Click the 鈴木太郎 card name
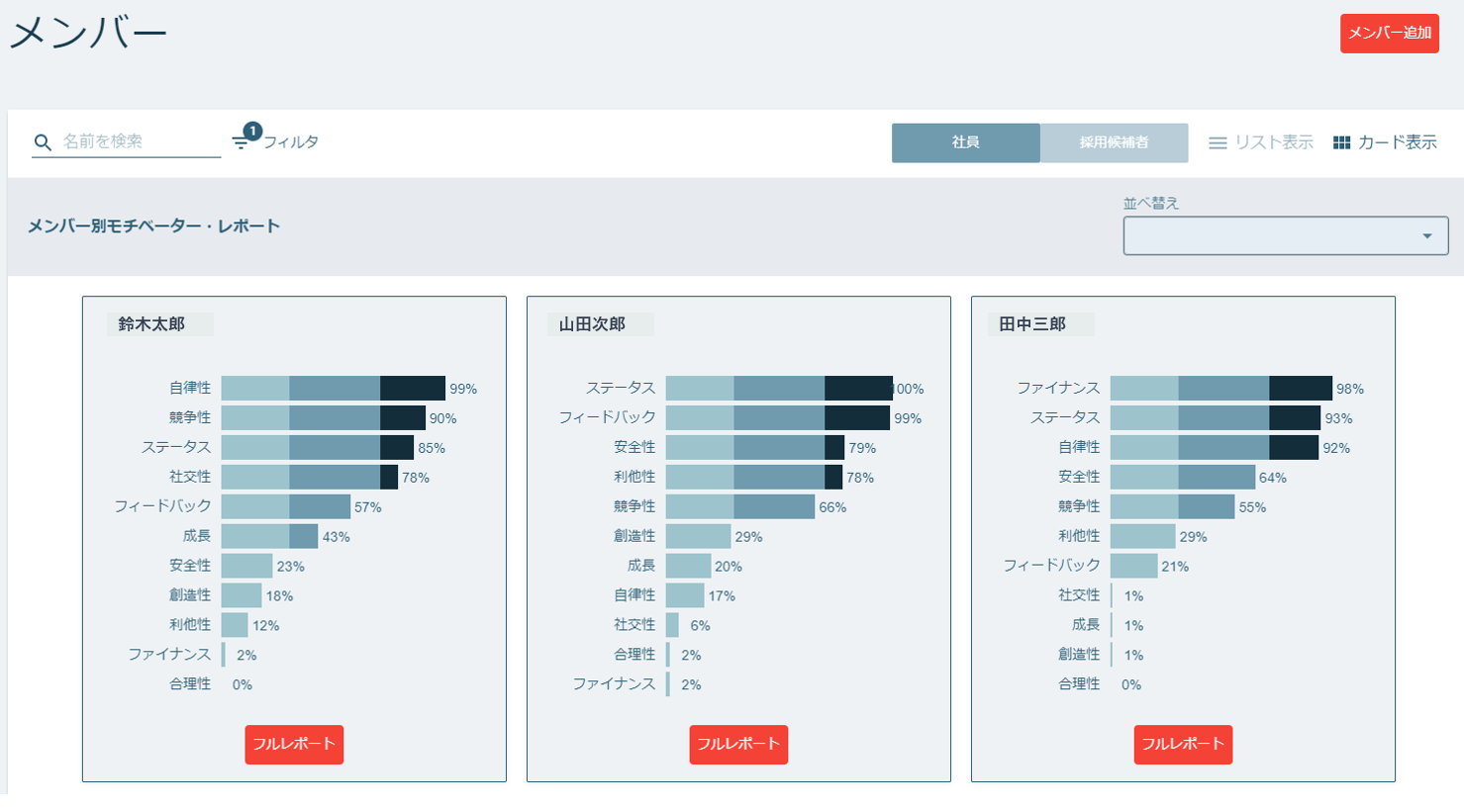The height and width of the screenshot is (808, 1464). pyautogui.click(x=151, y=324)
